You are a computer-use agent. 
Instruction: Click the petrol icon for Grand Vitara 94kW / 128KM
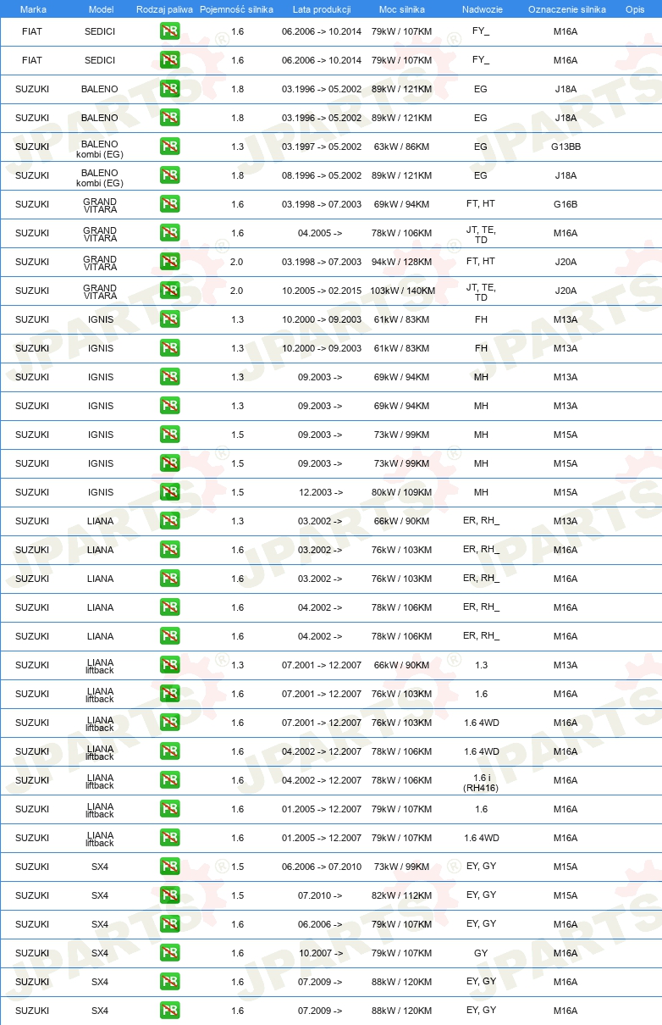tap(169, 262)
